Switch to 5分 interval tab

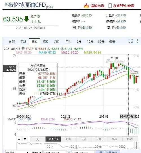[79, 42]
